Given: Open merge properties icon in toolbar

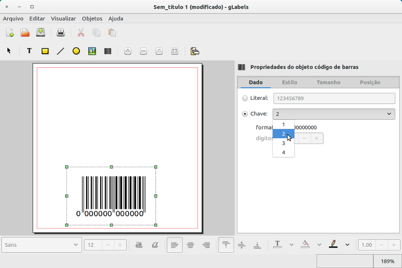Looking at the screenshot, I should point(195,51).
